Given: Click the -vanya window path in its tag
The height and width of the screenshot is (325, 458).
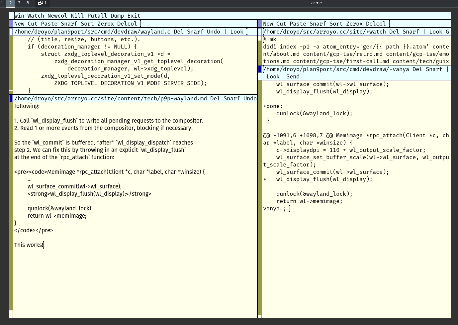Looking at the screenshot, I should pyautogui.click(x=336, y=69).
